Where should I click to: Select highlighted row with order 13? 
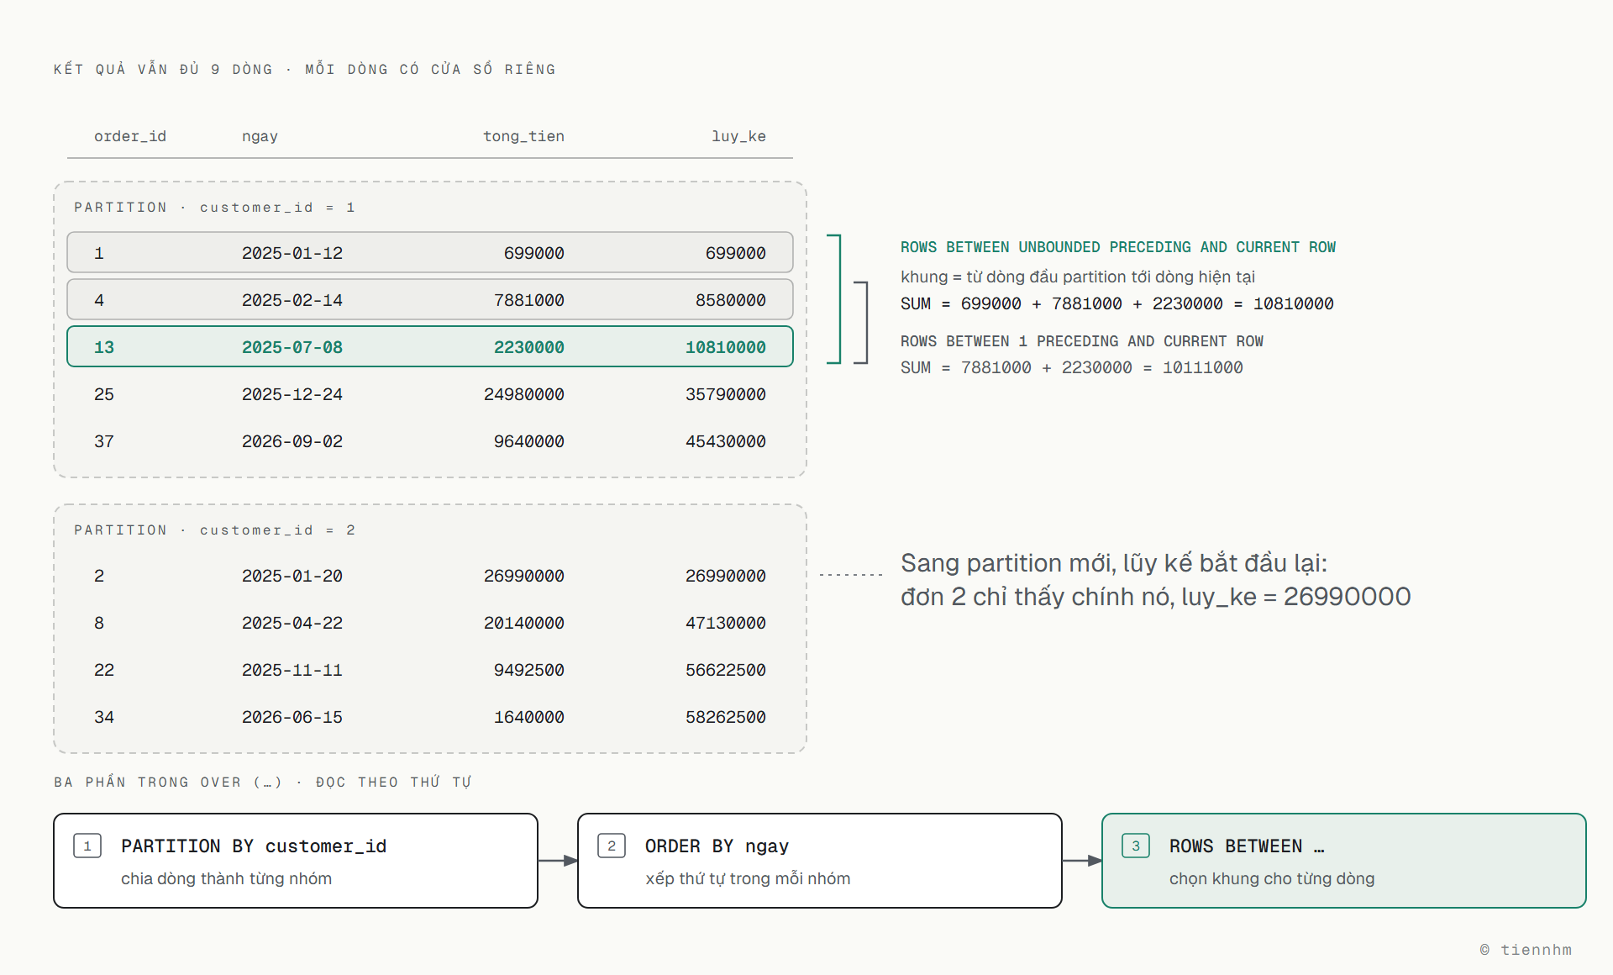pos(430,346)
